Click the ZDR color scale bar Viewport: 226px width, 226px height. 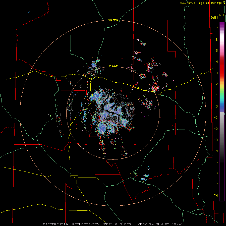pos(222,111)
